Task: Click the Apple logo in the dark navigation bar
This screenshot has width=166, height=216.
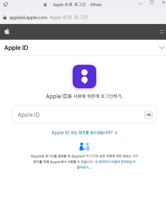Action: (7, 31)
